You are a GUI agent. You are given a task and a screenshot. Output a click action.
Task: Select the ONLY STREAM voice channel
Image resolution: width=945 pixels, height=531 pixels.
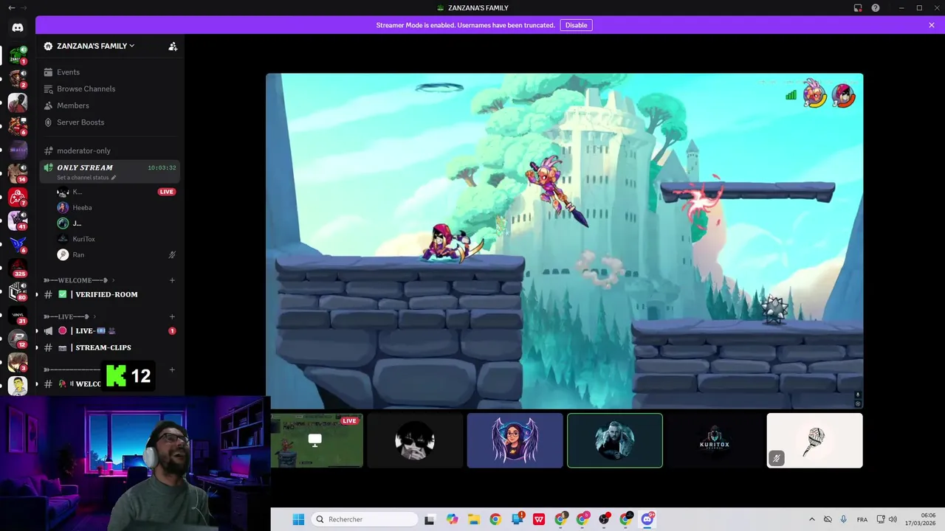click(109, 171)
